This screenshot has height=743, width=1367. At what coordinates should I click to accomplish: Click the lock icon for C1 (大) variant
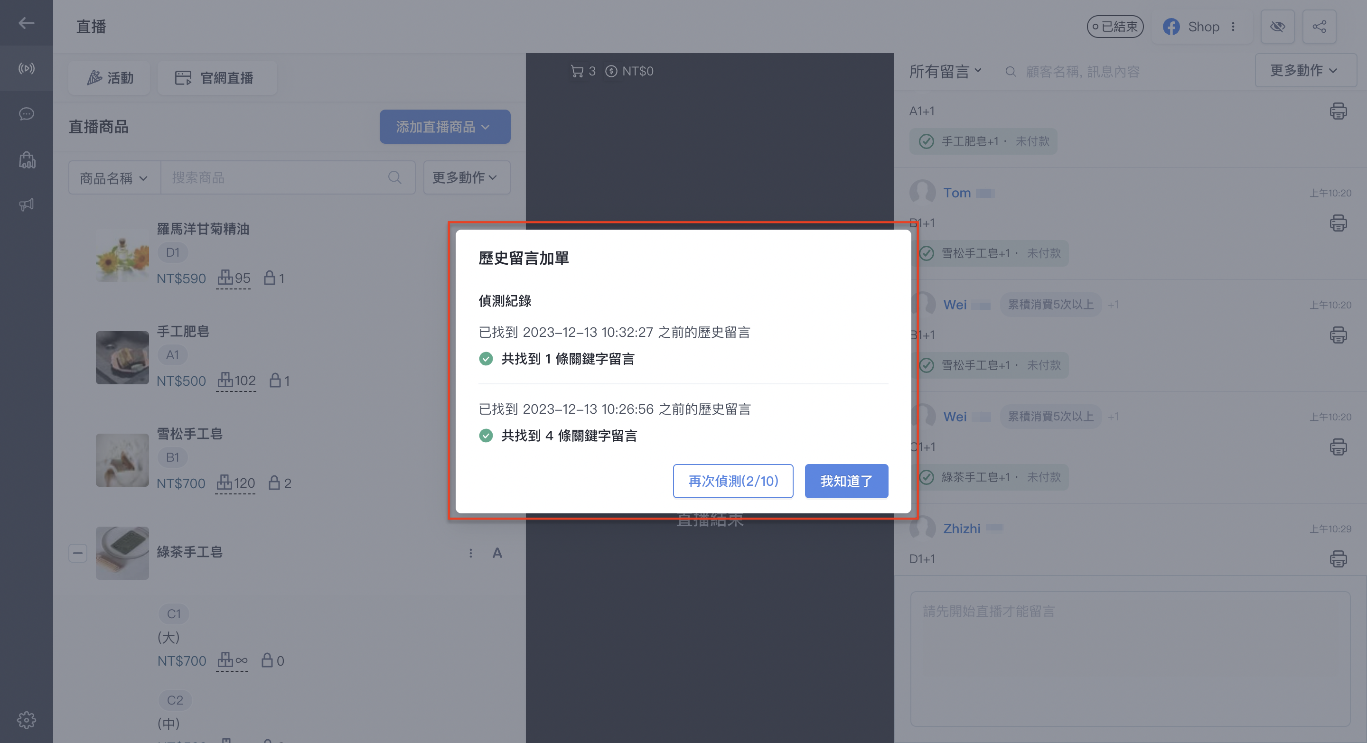point(267,660)
